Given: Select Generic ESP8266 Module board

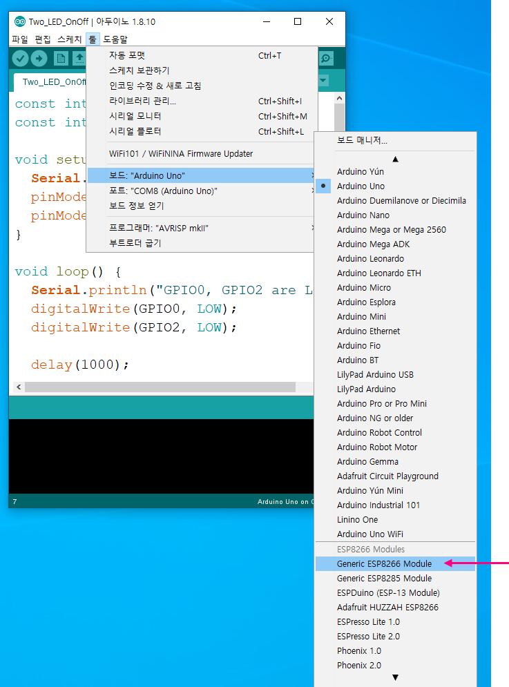Looking at the screenshot, I should coord(395,563).
